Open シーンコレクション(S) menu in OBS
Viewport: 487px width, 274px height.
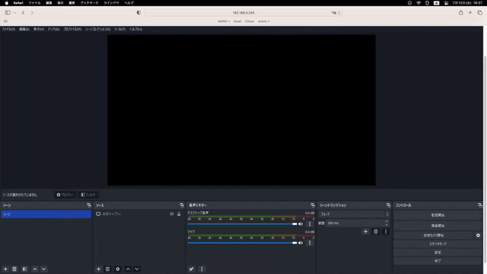coord(98,29)
